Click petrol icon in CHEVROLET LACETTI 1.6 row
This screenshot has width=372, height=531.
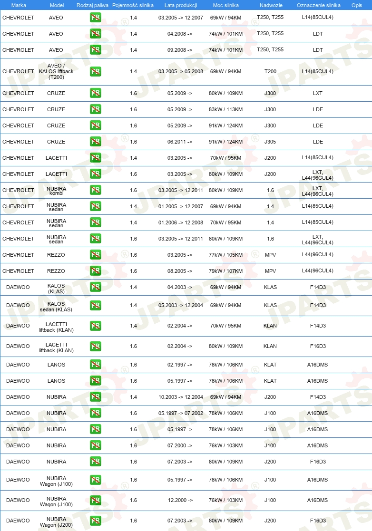[96, 174]
